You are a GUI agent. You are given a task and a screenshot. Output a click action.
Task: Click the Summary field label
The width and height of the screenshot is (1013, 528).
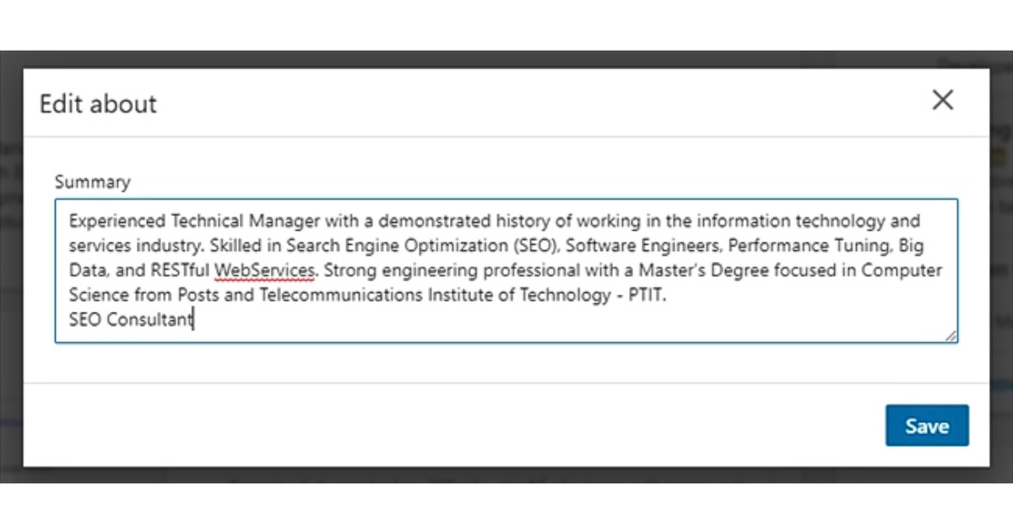click(x=93, y=182)
